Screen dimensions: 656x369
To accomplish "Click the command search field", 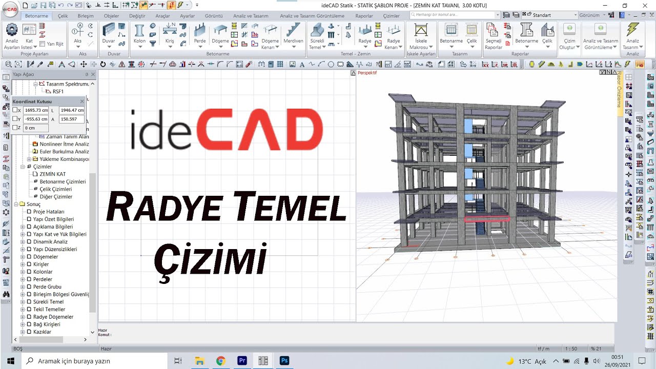I will [454, 15].
